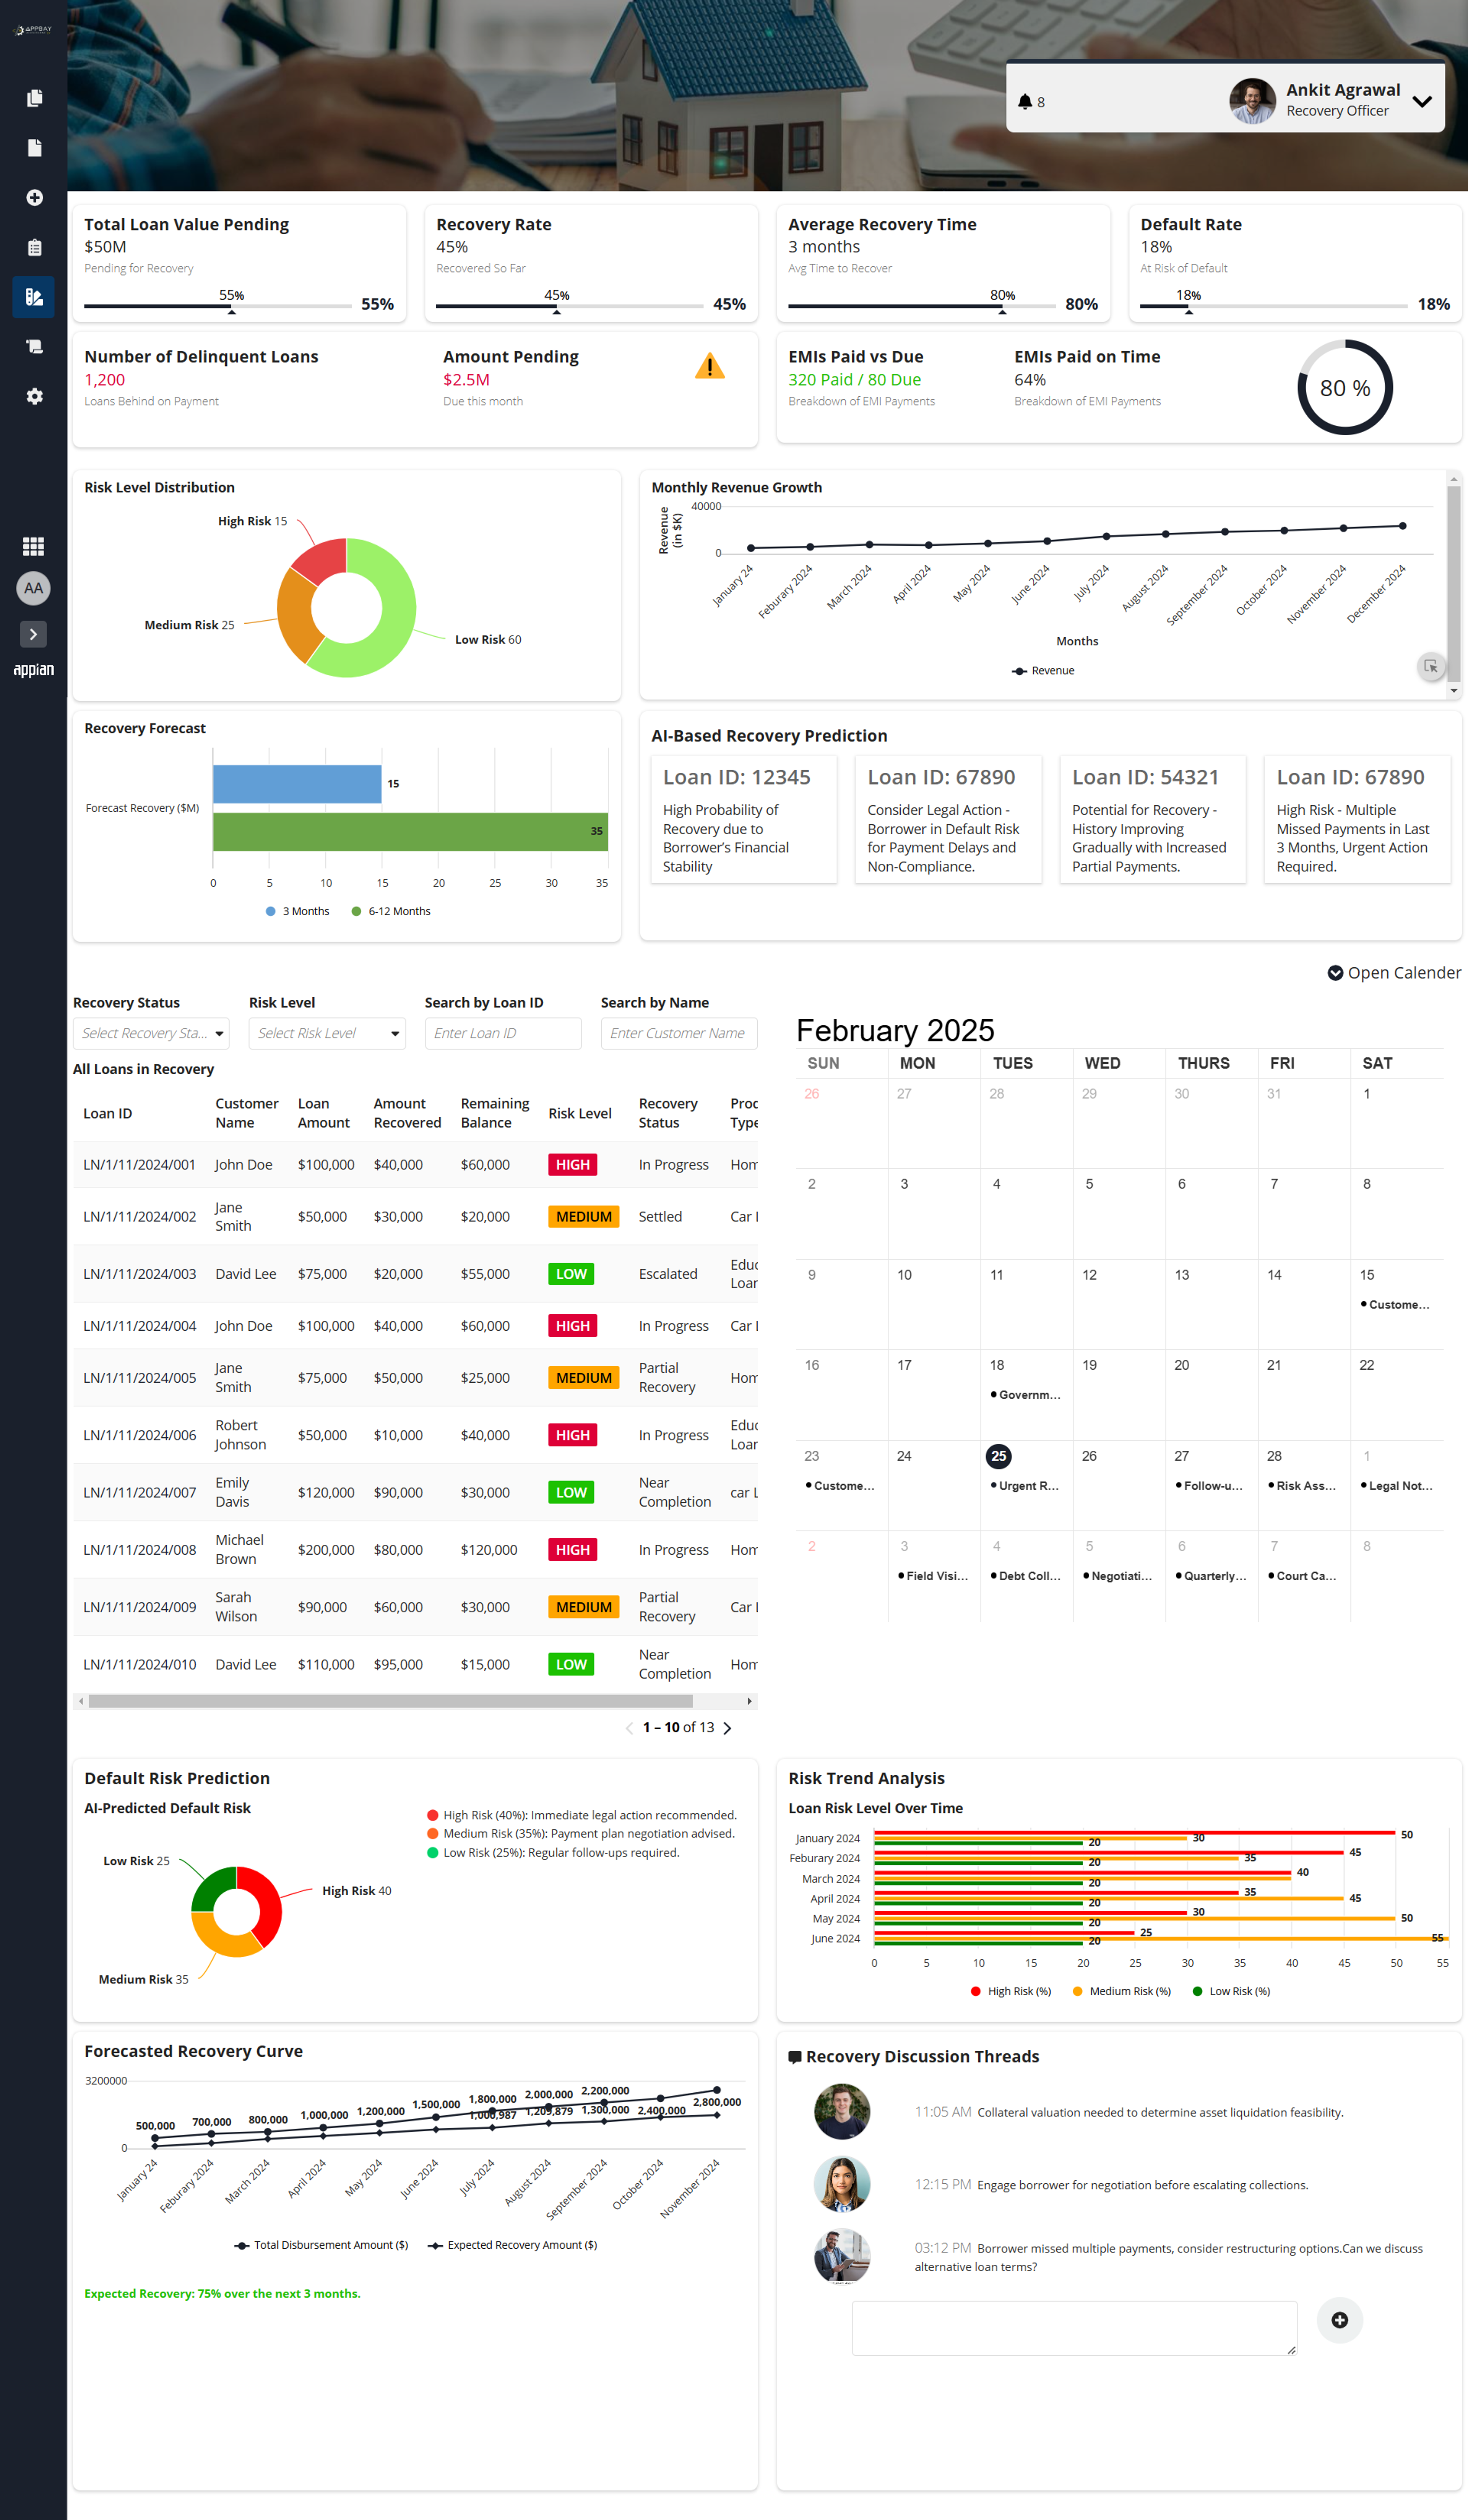The image size is (1468, 2520).
Task: Go to the previous page of loans
Action: pyautogui.click(x=629, y=1728)
